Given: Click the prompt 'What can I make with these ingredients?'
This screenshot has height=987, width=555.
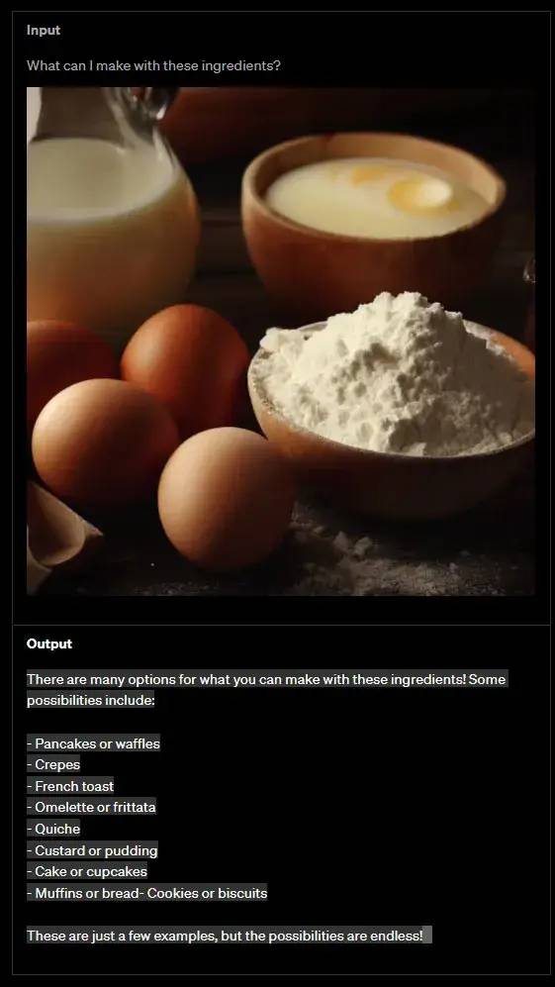Looking at the screenshot, I should pyautogui.click(x=153, y=65).
